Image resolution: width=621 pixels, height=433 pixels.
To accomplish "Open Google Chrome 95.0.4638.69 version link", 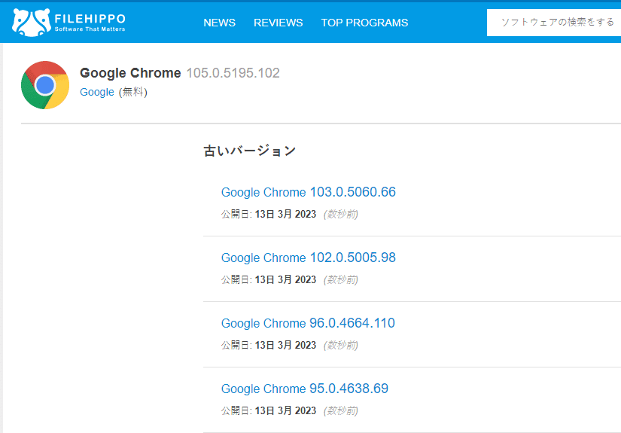I will tap(305, 389).
